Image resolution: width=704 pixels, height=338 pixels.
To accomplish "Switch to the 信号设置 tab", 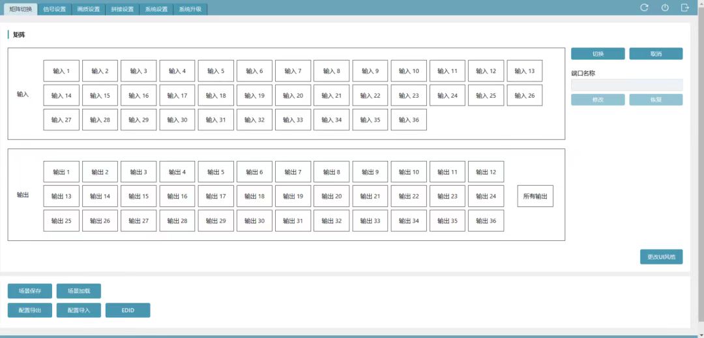I will (x=54, y=9).
